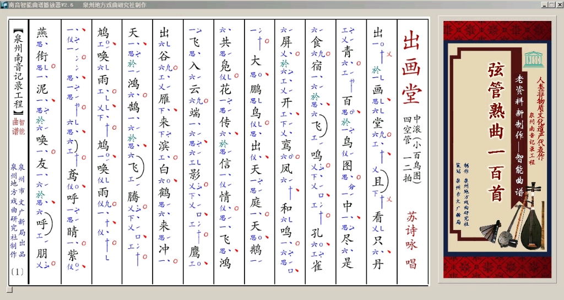Click the music note app icon in title bar
The image size is (564, 300).
click(4, 4)
